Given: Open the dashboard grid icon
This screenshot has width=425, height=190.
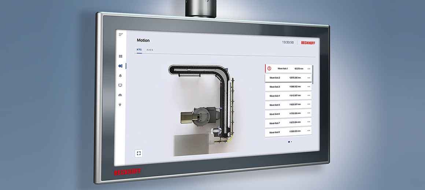Looking at the screenshot, I should click(120, 56).
